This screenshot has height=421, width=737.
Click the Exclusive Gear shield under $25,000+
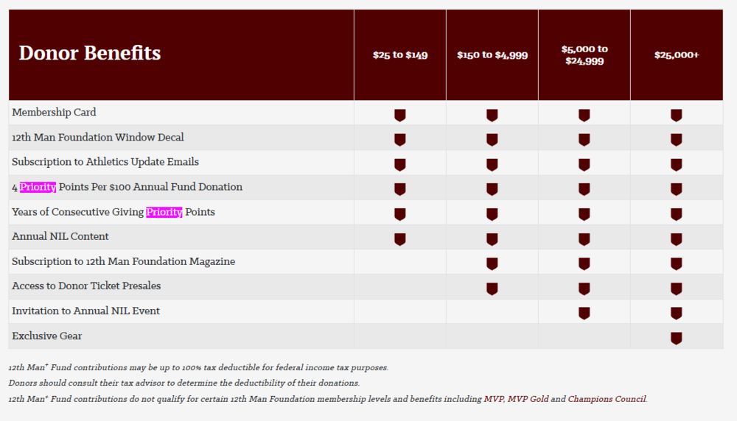(677, 339)
